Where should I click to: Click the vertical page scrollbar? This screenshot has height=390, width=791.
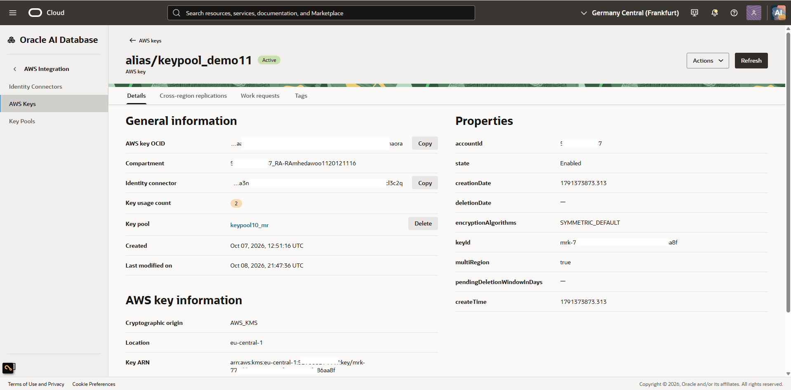[788, 172]
